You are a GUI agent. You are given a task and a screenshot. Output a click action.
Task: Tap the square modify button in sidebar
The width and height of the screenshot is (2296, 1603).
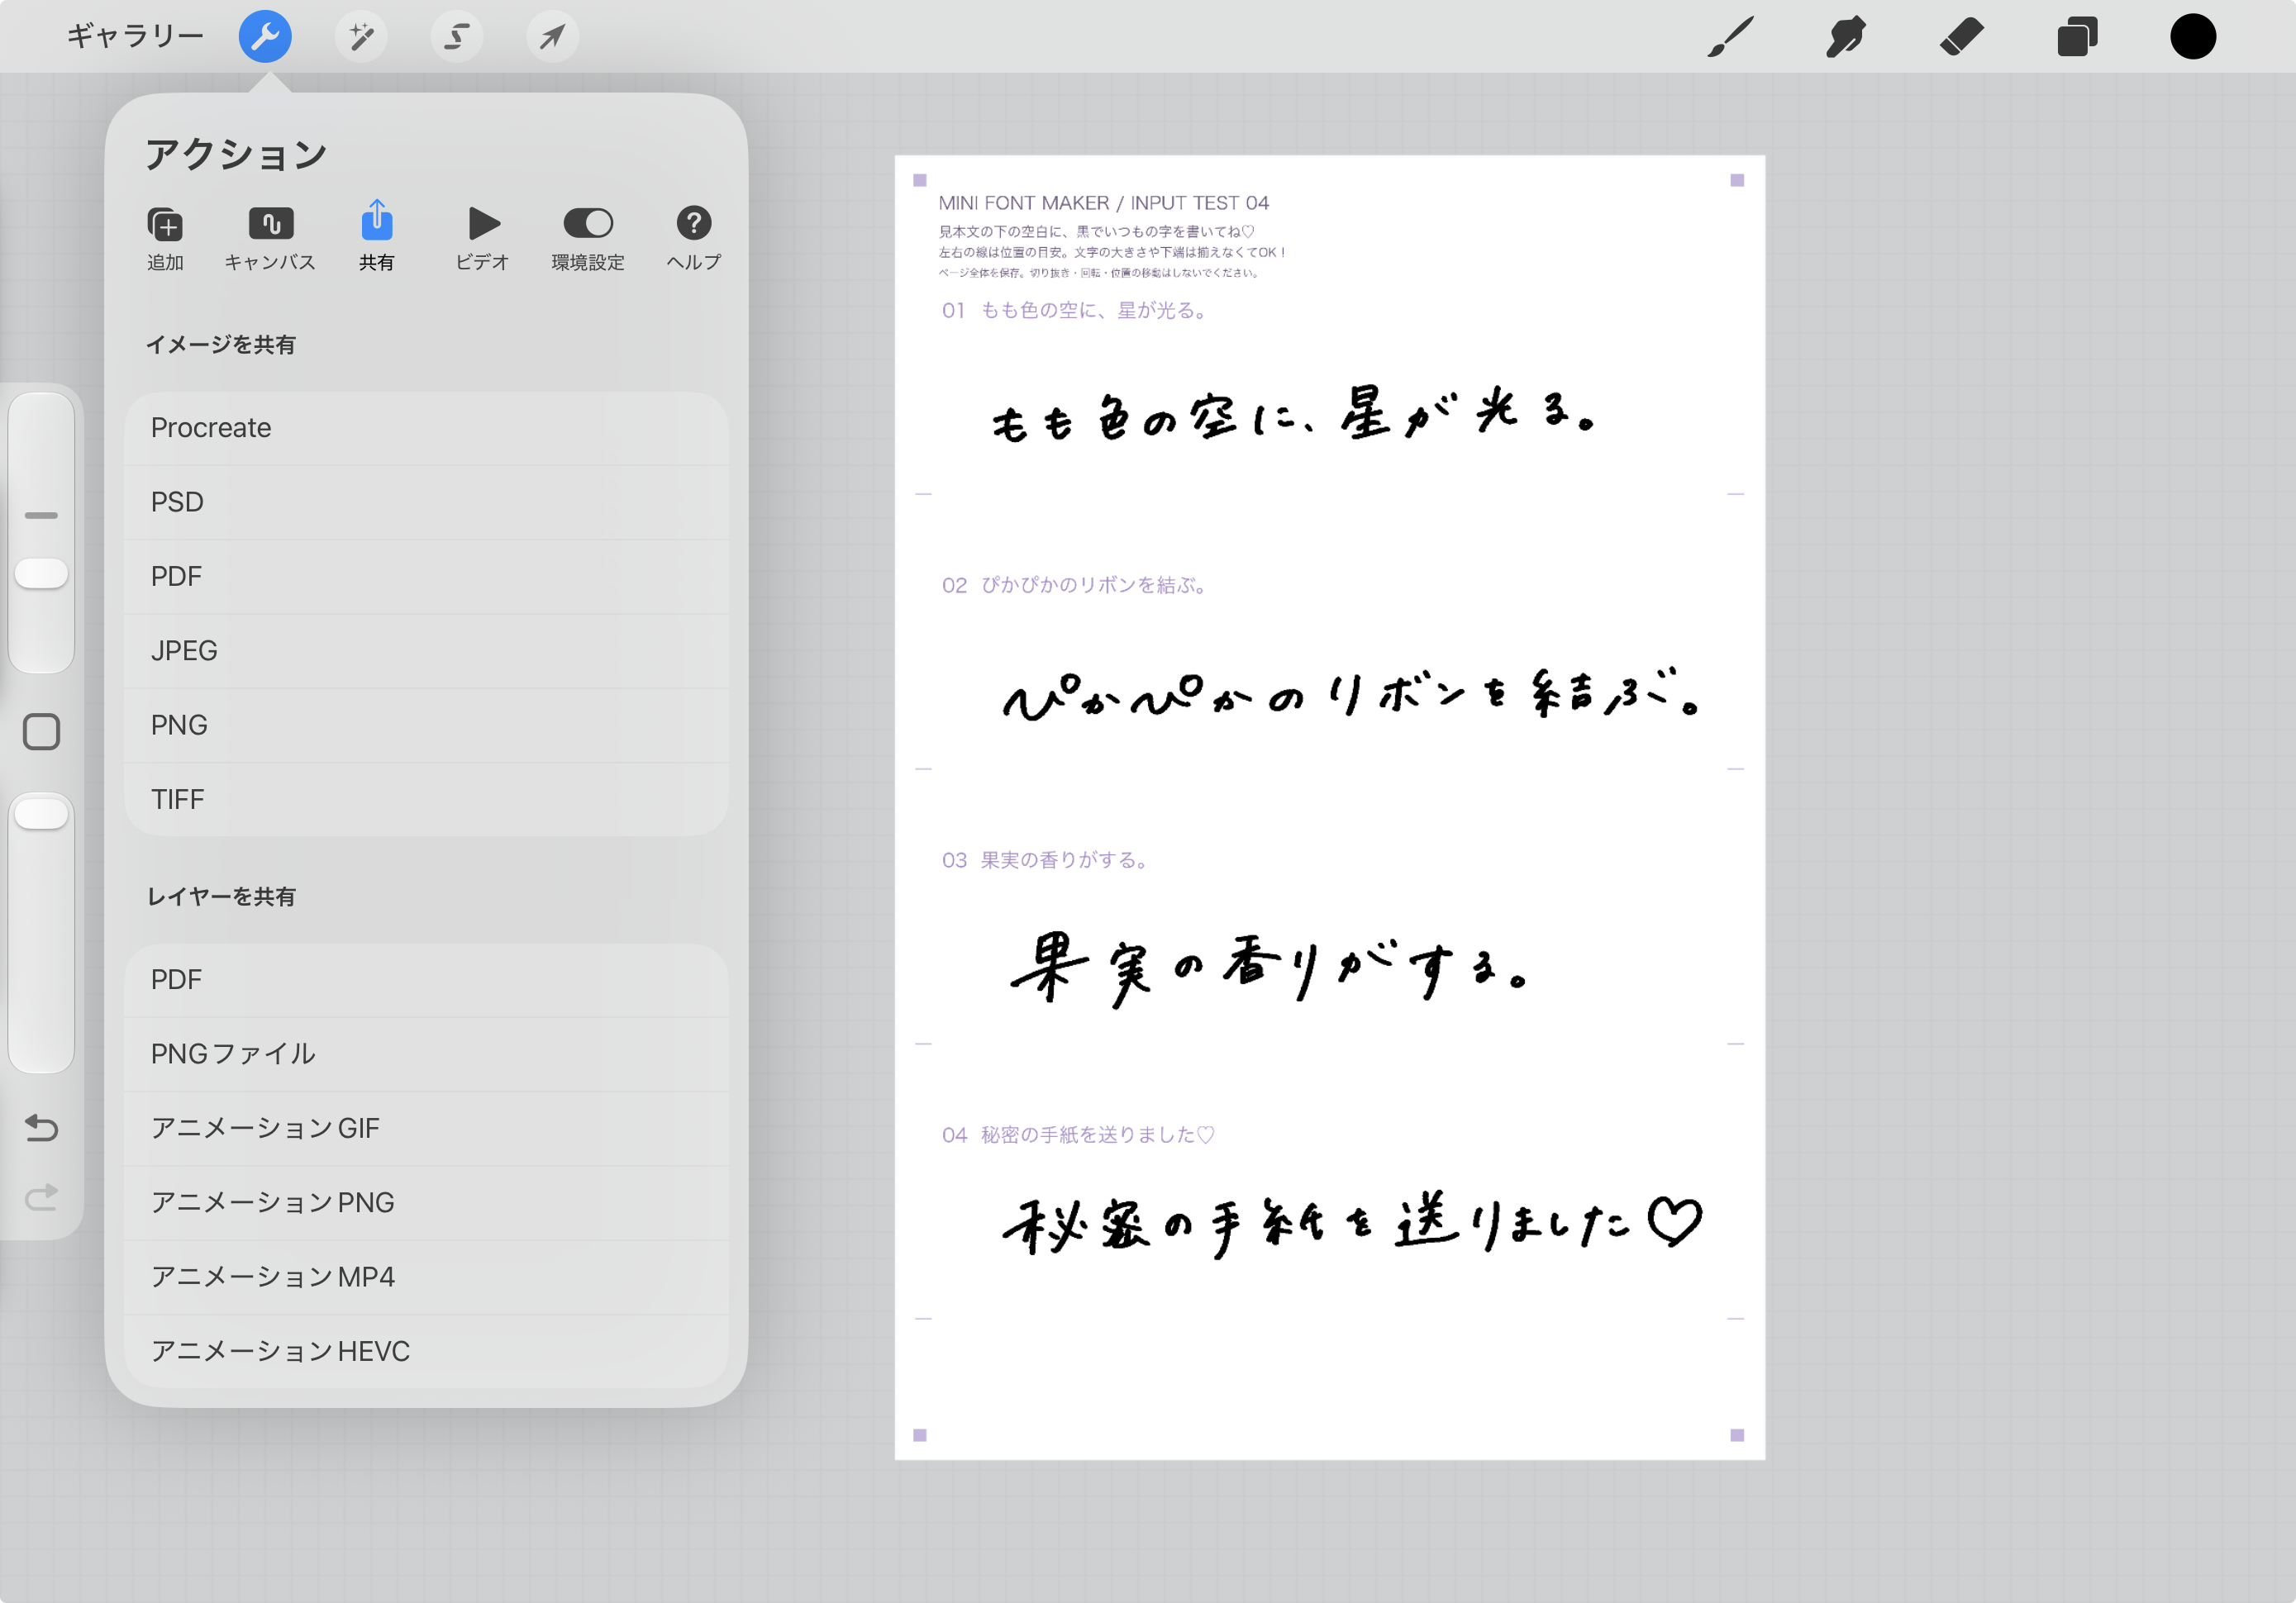click(41, 732)
